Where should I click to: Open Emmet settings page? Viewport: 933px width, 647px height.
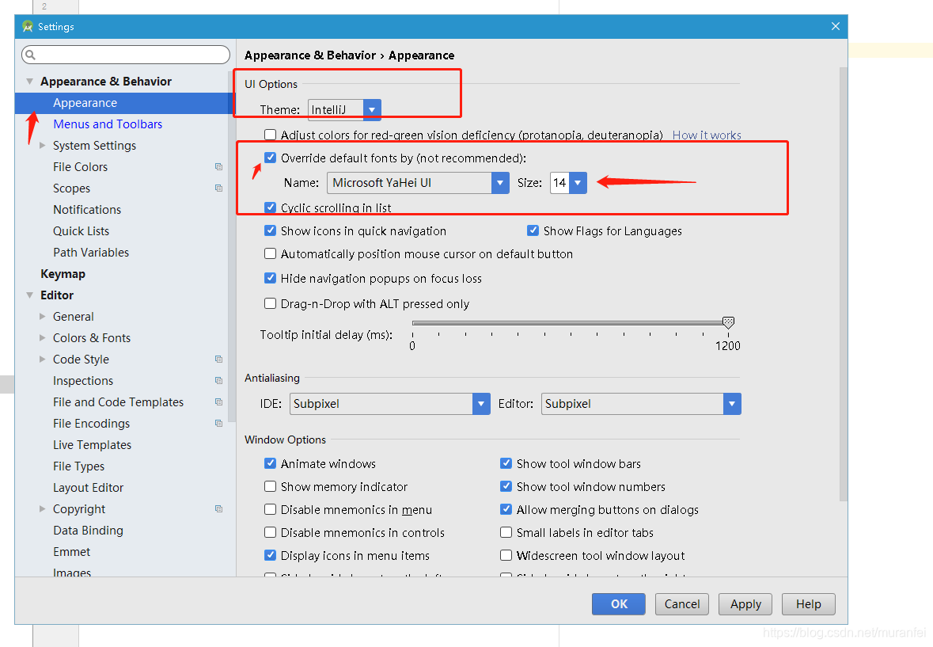(x=71, y=552)
